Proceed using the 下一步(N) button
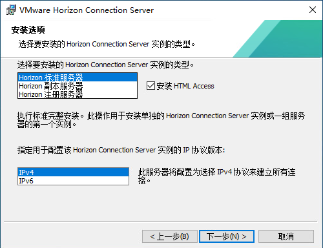 pyautogui.click(x=227, y=236)
